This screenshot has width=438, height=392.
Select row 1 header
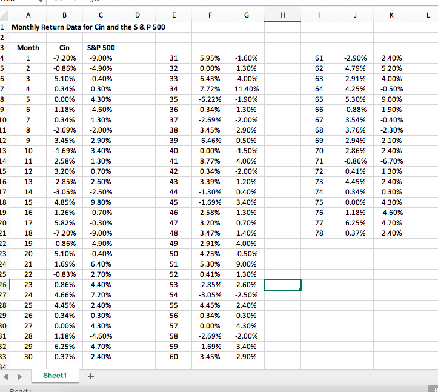point(4,27)
